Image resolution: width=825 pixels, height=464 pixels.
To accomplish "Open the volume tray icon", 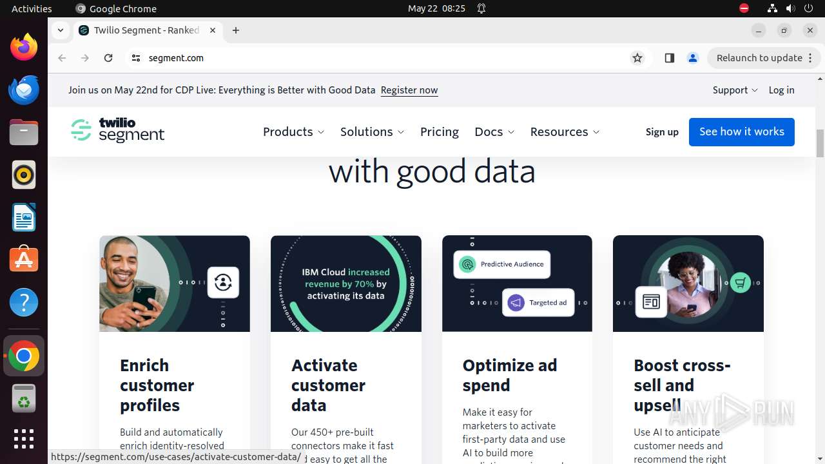I will point(790,8).
